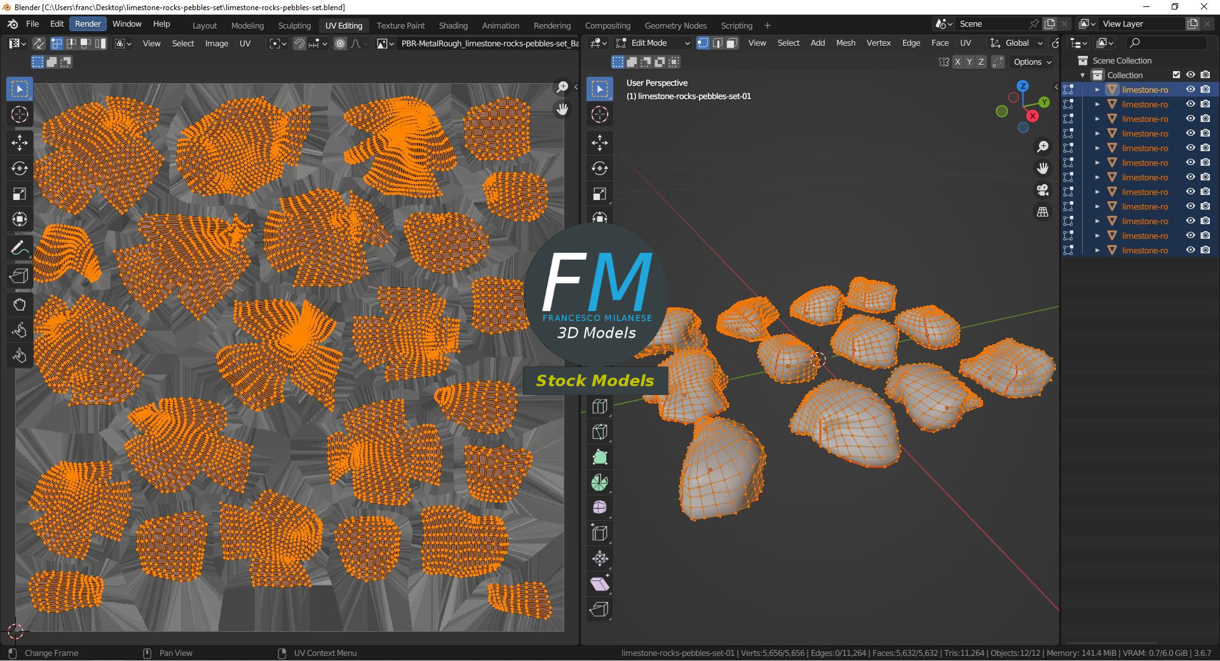The width and height of the screenshot is (1220, 661).
Task: Click the 3D viewport zoom magnifier gizmo
Action: point(1043,147)
